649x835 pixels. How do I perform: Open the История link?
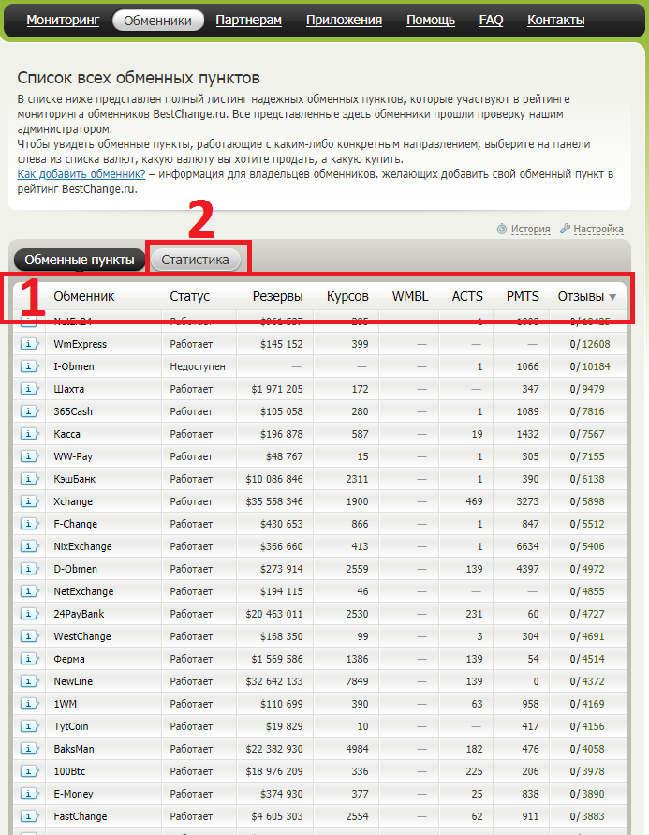pyautogui.click(x=530, y=229)
